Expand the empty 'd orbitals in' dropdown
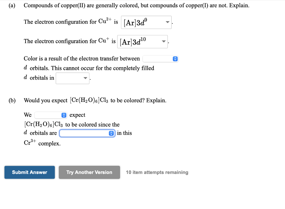285x209 pixels. pos(72,78)
